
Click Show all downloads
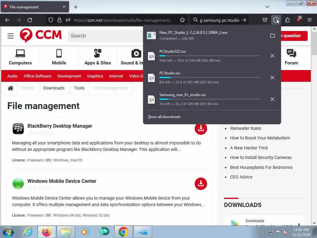164,117
